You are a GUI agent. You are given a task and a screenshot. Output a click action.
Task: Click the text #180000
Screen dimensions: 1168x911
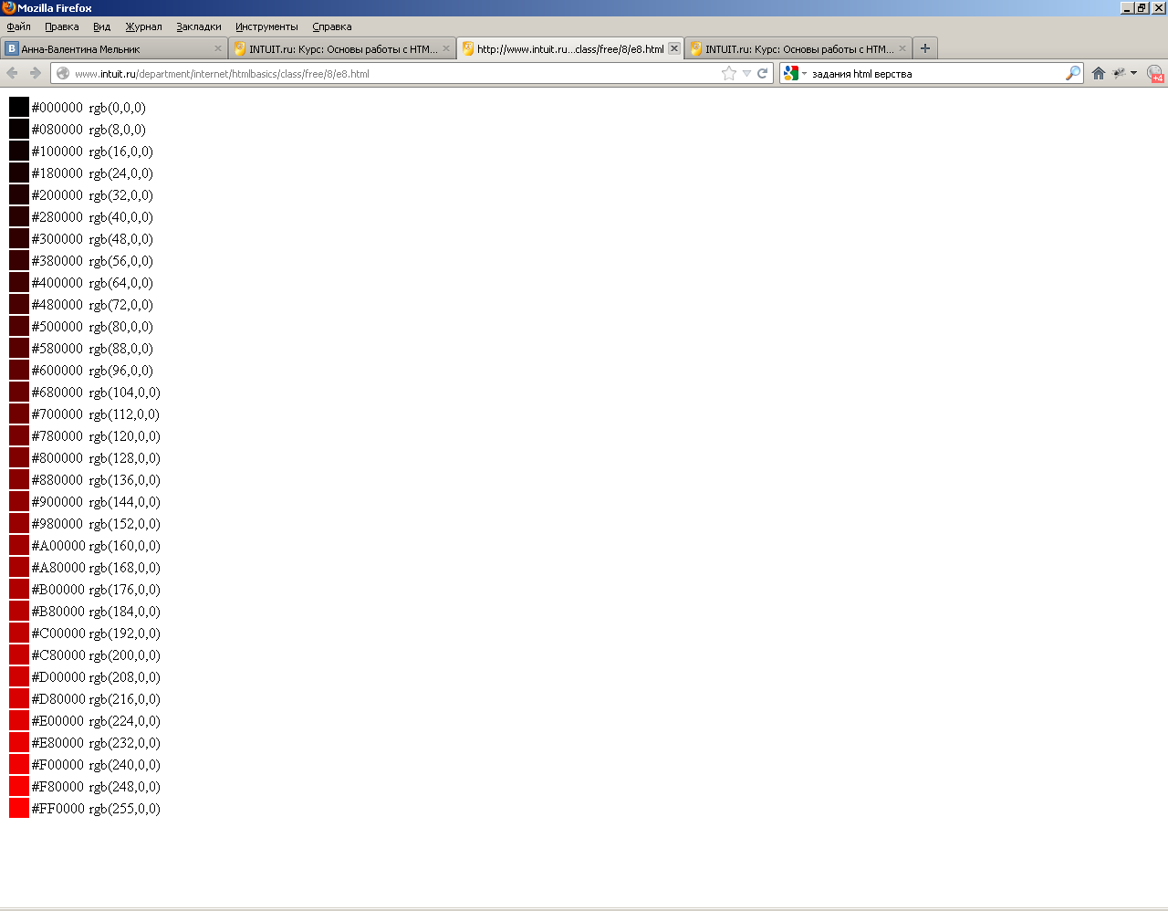[57, 173]
